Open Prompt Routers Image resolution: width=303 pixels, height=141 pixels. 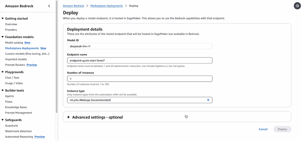(x=15, y=65)
